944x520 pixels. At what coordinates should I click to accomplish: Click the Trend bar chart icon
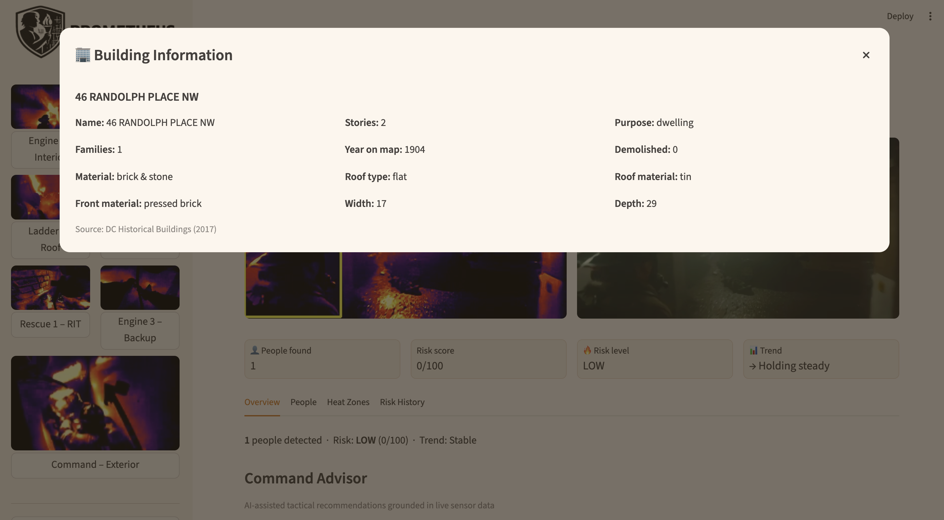pos(753,350)
